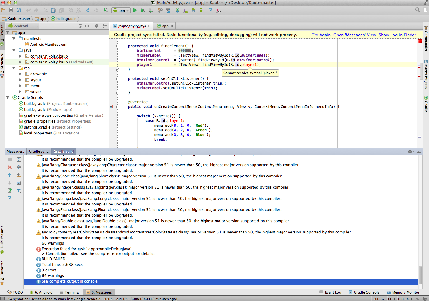Collapse the manifests folder in project tree

(14, 38)
